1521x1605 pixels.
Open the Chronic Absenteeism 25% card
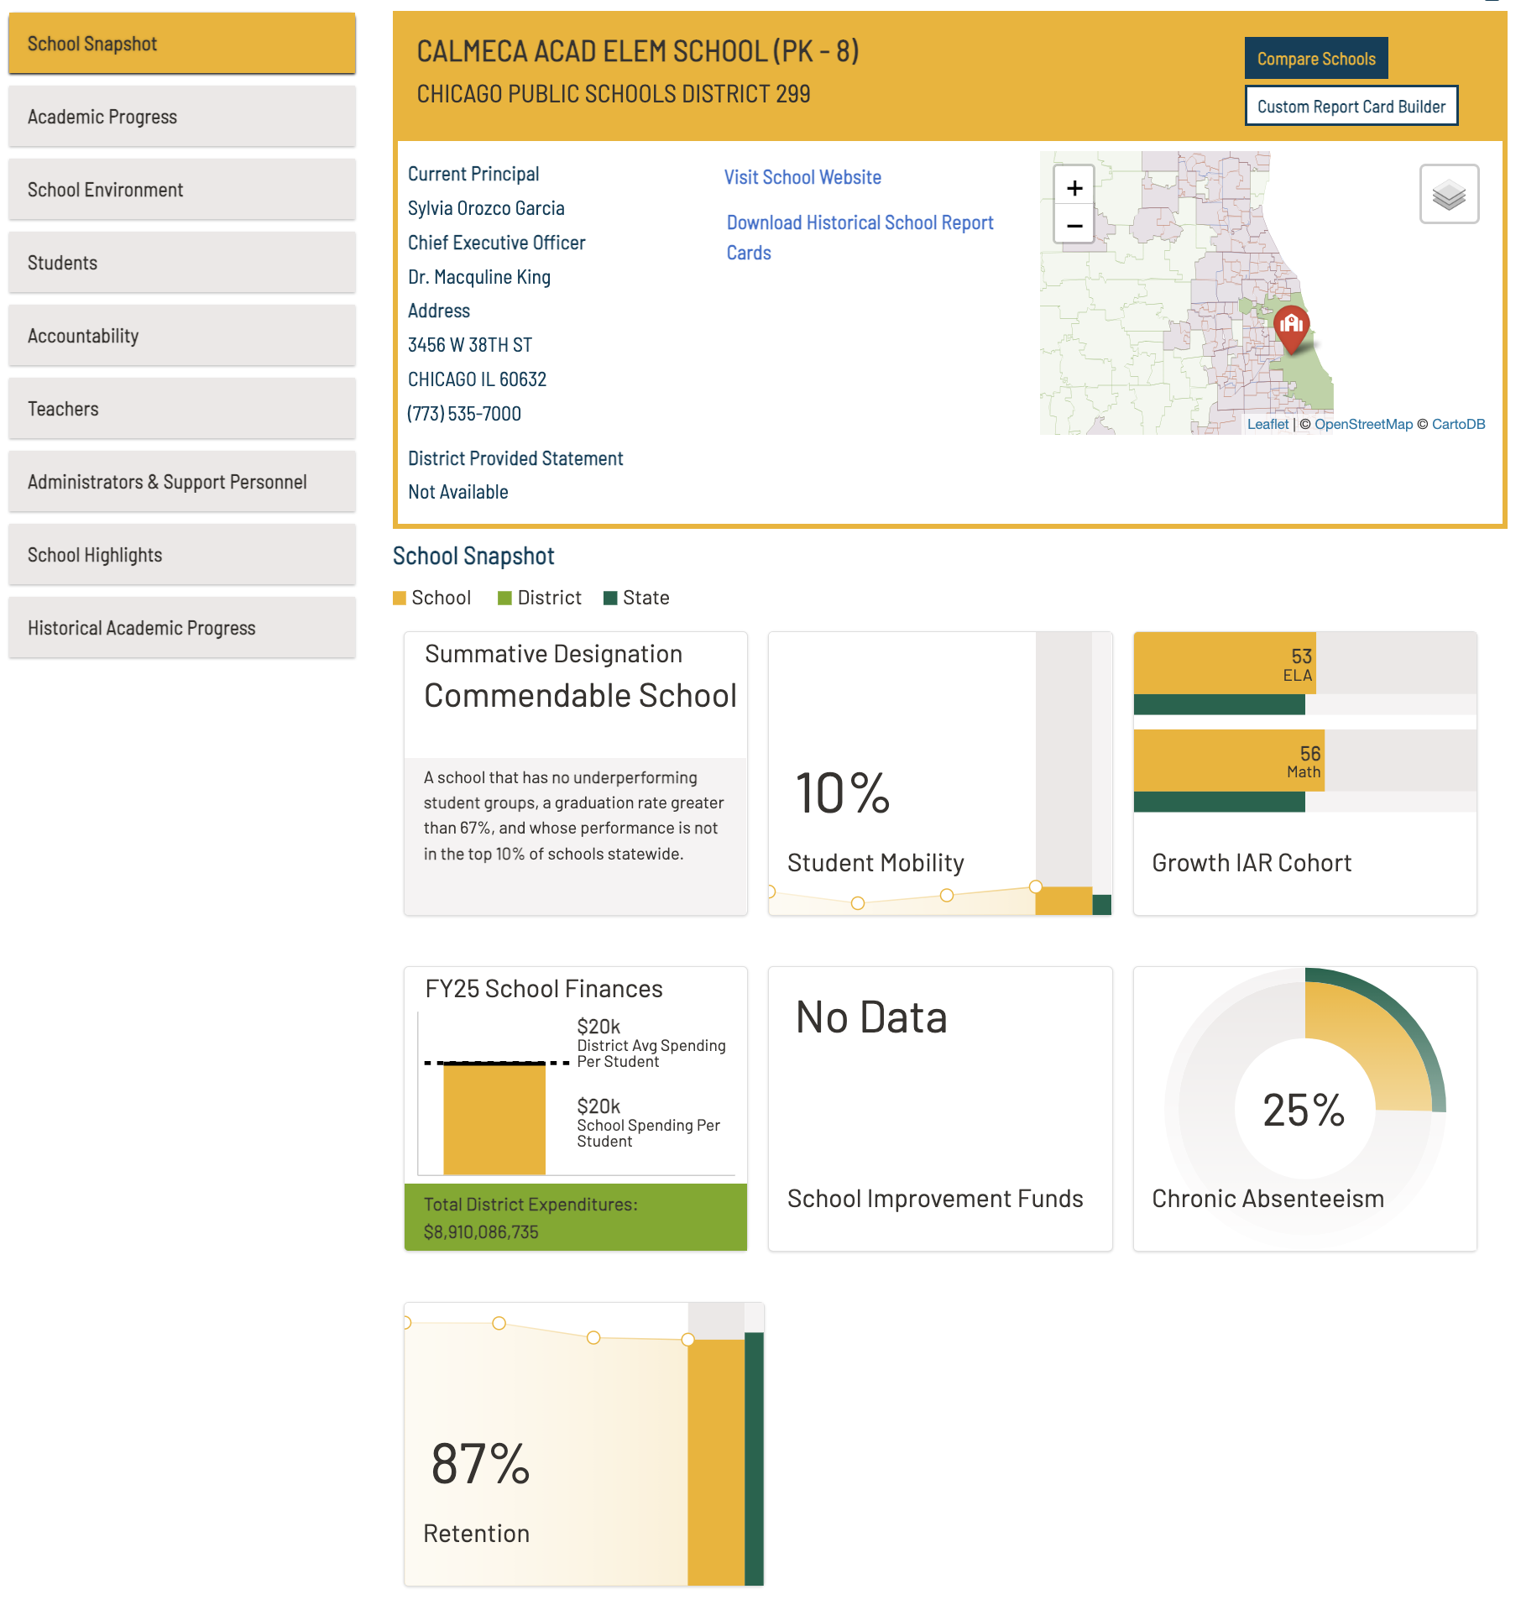[x=1304, y=1108]
